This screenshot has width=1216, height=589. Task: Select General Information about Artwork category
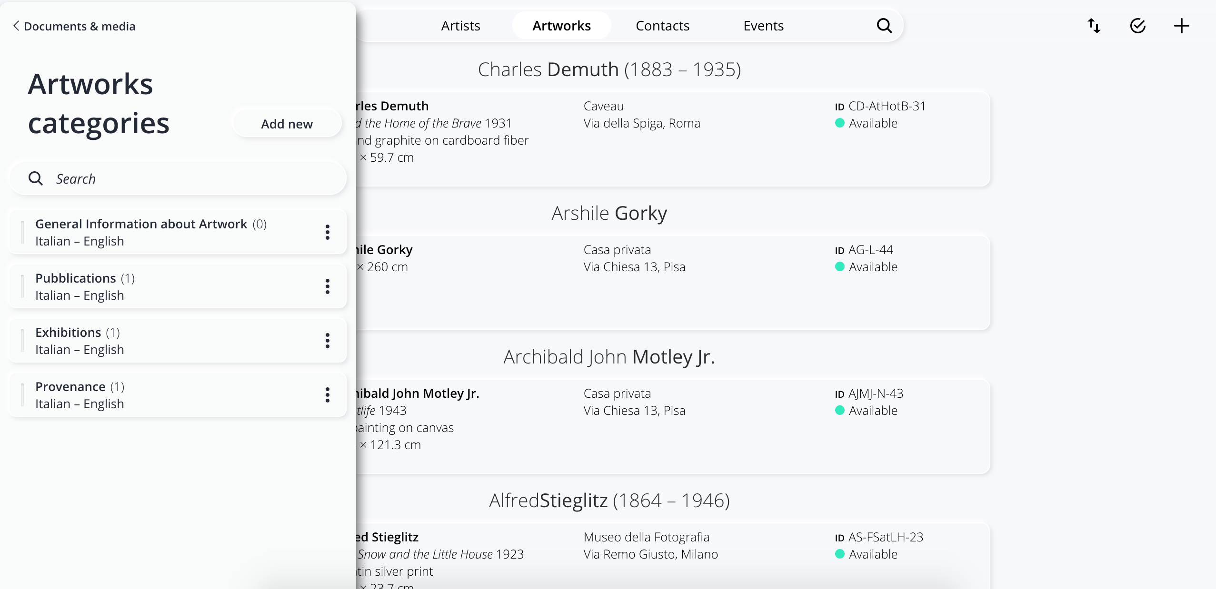click(178, 232)
